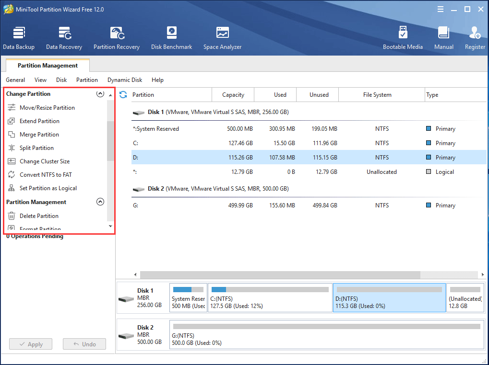Sort by Unused column header
Viewport: 489px width, 365px height.
(x=318, y=94)
